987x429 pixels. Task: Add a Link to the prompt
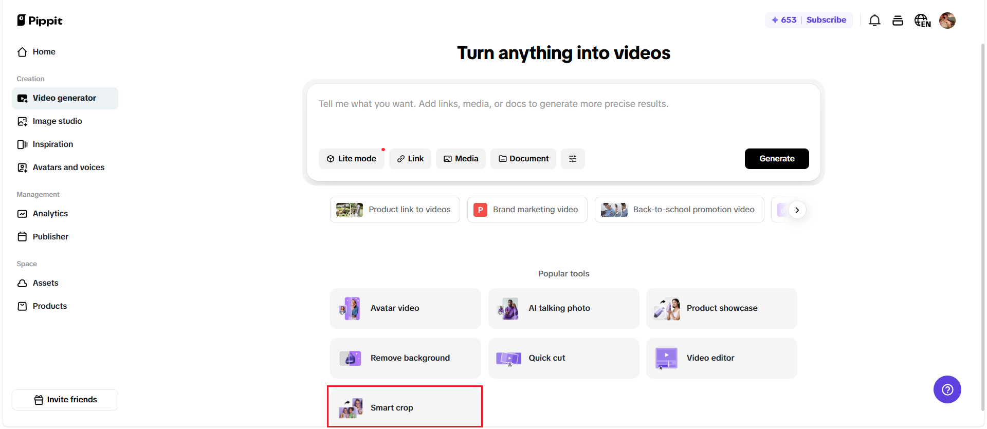410,159
